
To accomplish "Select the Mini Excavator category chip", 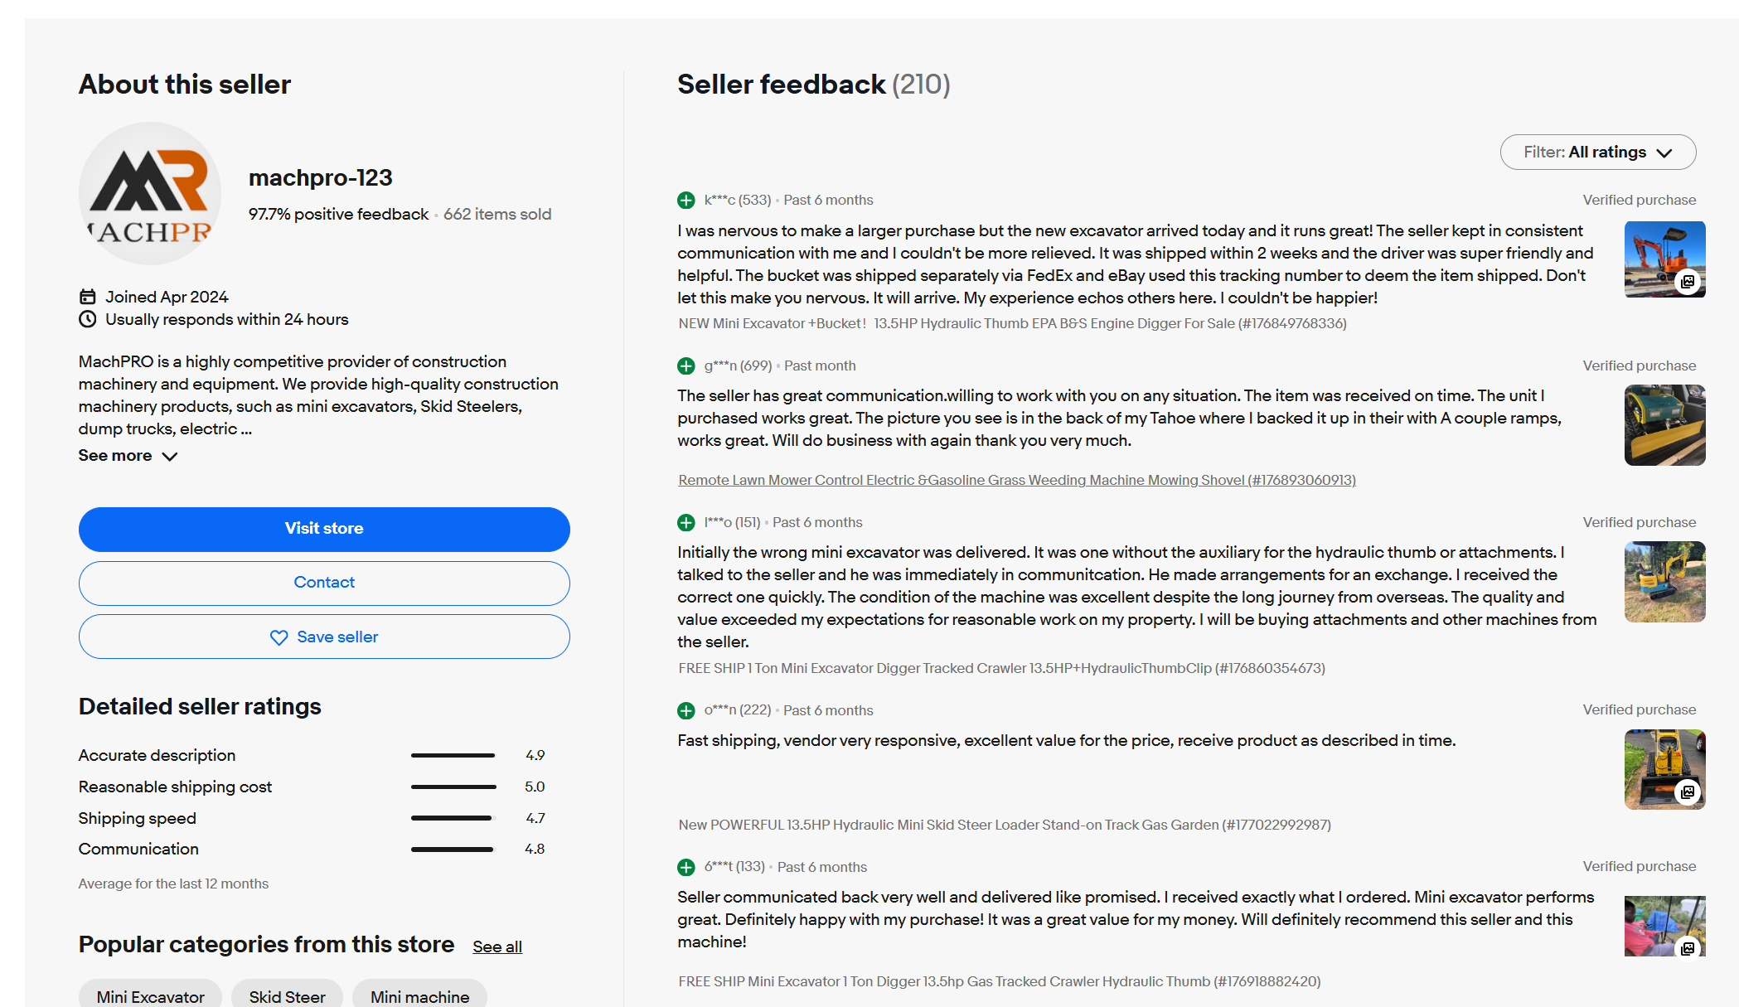I will click(x=150, y=994).
